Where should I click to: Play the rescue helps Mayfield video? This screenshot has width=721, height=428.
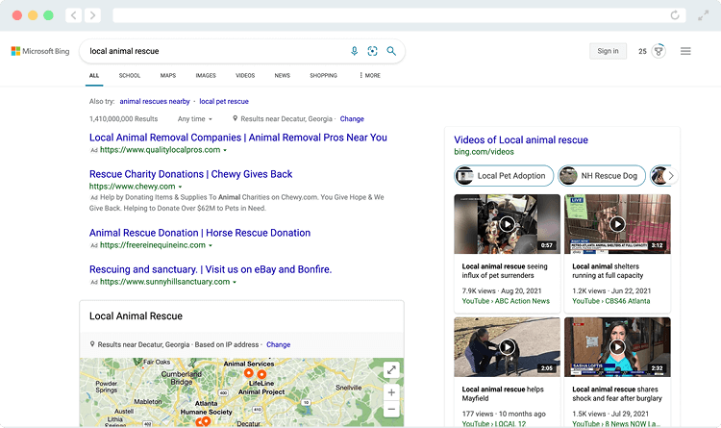507,346
